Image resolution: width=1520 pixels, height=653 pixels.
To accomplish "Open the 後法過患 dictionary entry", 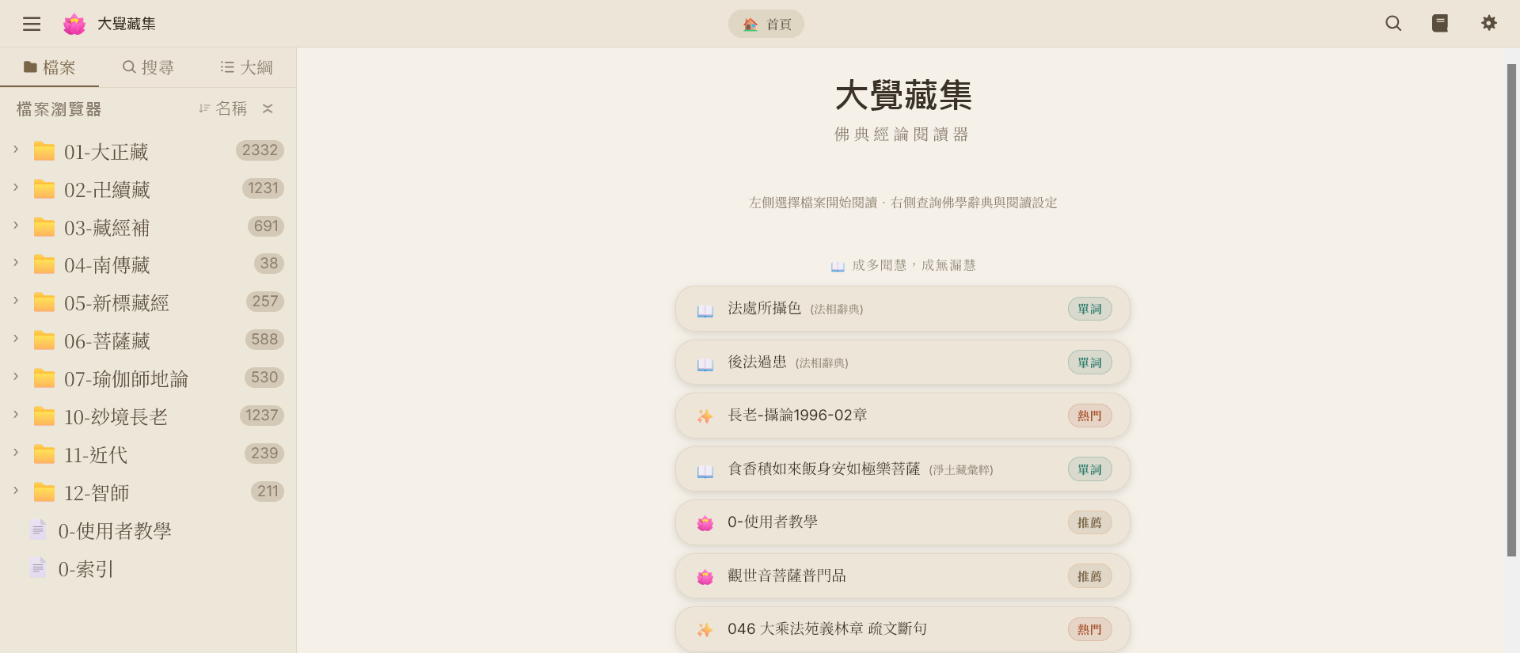I will click(x=902, y=363).
